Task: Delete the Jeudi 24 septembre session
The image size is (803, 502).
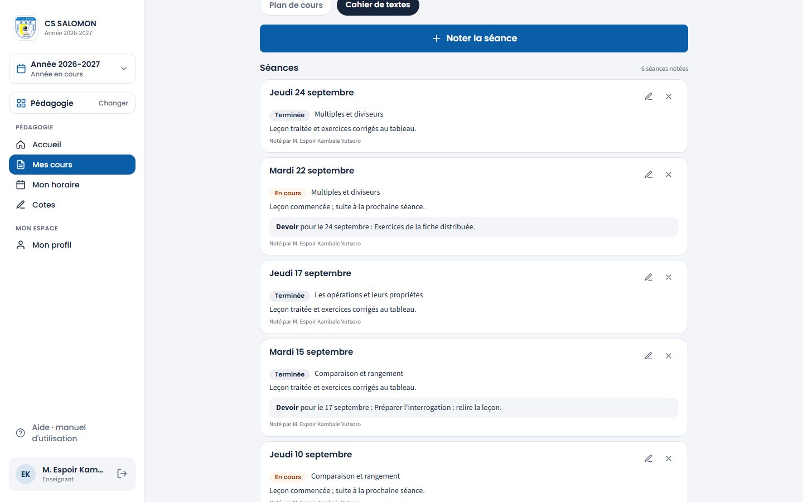Action: click(669, 96)
